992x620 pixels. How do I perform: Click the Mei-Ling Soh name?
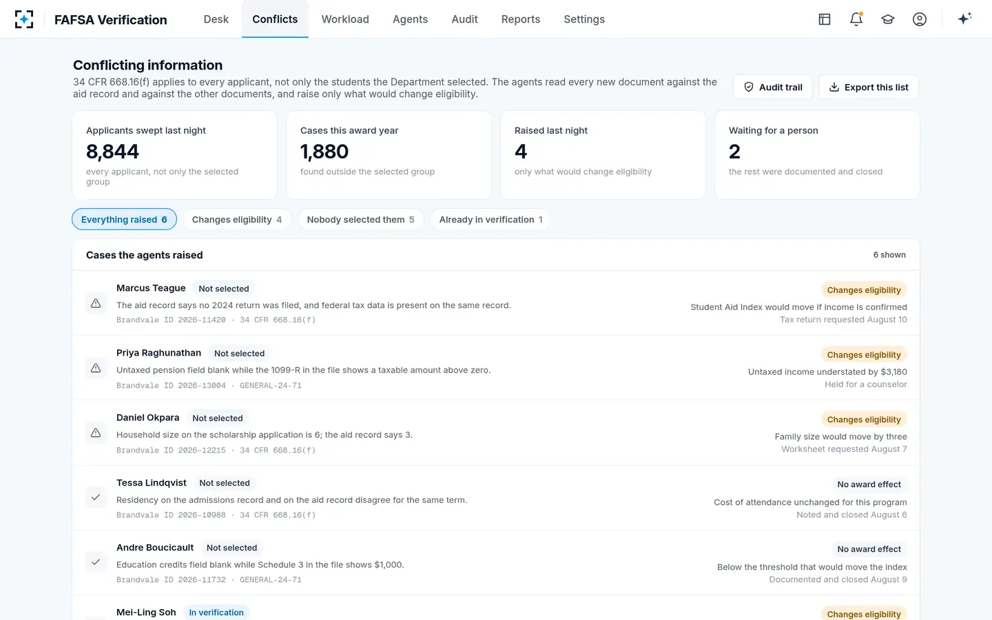click(146, 612)
